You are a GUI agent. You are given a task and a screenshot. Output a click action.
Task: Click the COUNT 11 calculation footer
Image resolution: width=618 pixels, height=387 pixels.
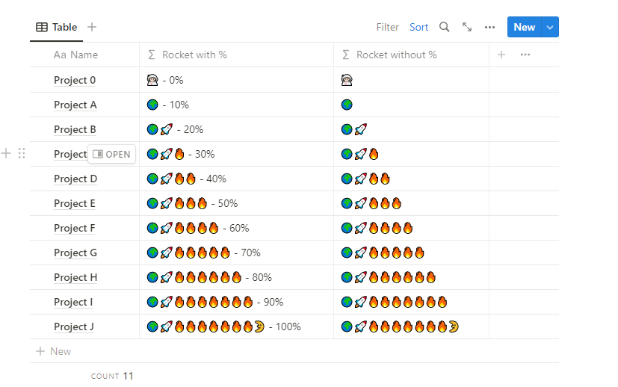[112, 376]
